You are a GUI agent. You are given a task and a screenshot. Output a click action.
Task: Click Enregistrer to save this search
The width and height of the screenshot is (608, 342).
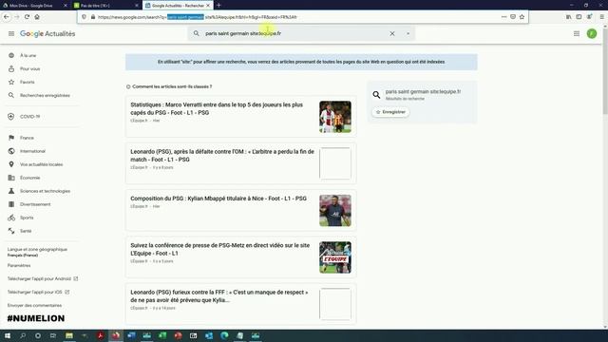tap(390, 112)
